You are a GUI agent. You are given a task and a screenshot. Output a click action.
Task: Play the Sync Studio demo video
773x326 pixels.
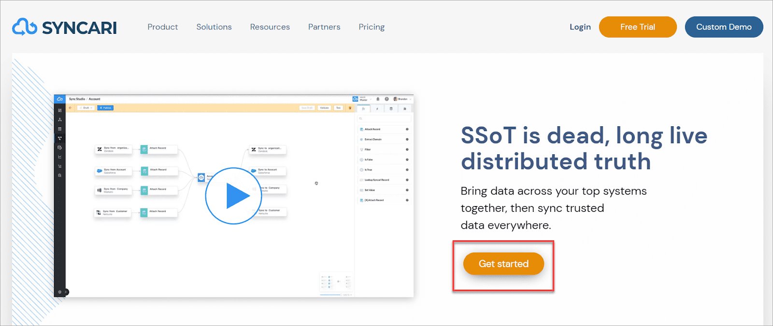tap(234, 196)
